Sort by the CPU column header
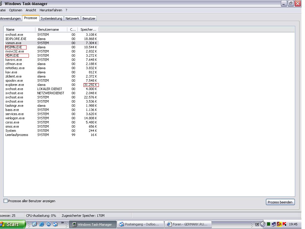The image size is (305, 229). [x=73, y=30]
